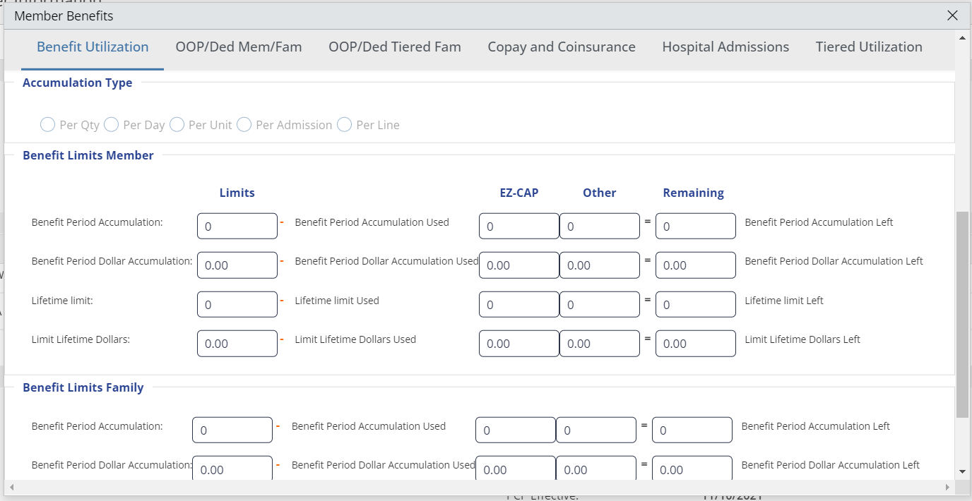Click the member Lifetime limit Limits field
972x501 pixels.
[237, 305]
